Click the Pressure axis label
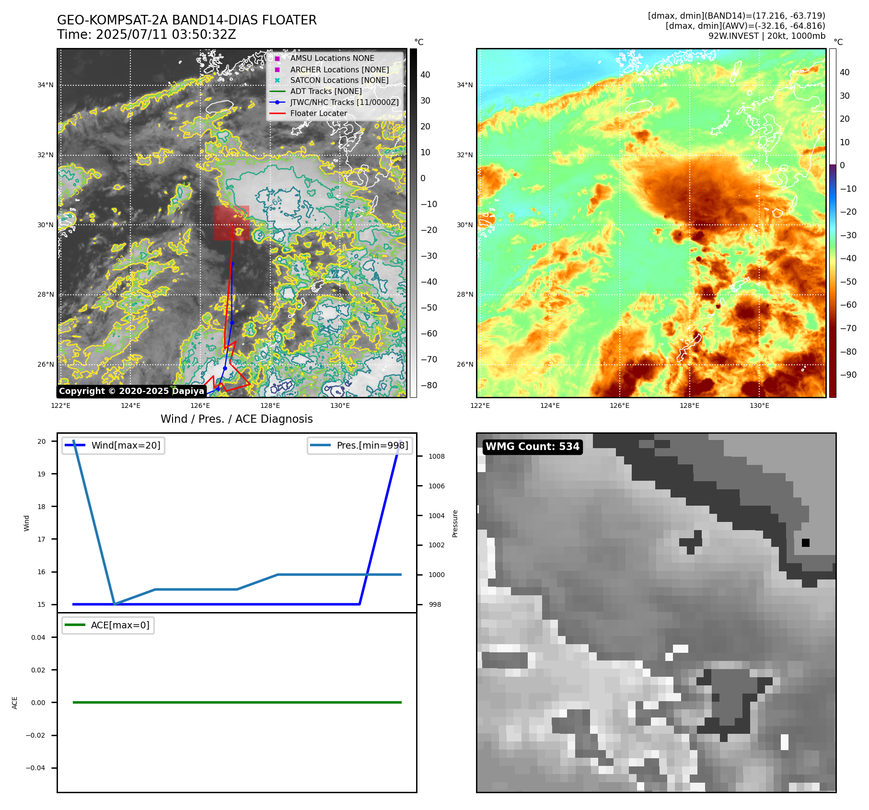This screenshot has height=810, width=869. (455, 523)
